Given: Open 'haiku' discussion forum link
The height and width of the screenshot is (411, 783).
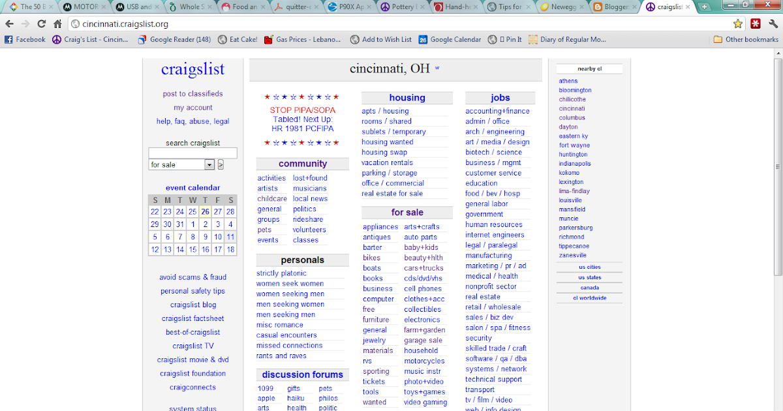Looking at the screenshot, I should pyautogui.click(x=296, y=398).
